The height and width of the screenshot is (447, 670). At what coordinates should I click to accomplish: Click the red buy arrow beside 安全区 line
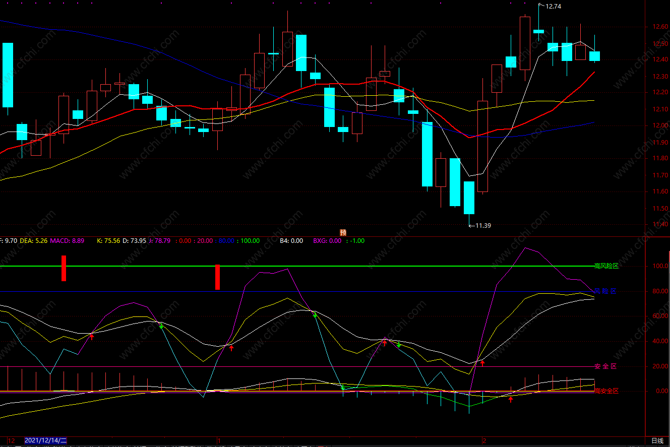coord(482,362)
